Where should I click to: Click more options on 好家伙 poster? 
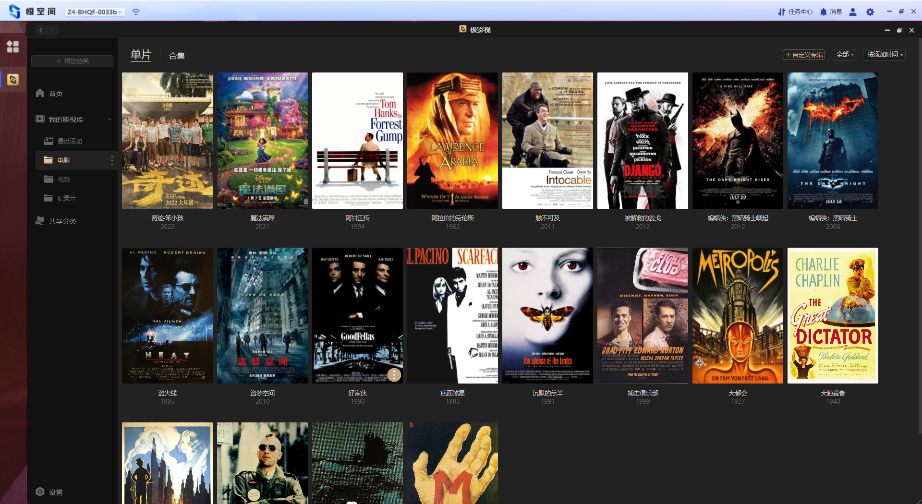pyautogui.click(x=394, y=374)
